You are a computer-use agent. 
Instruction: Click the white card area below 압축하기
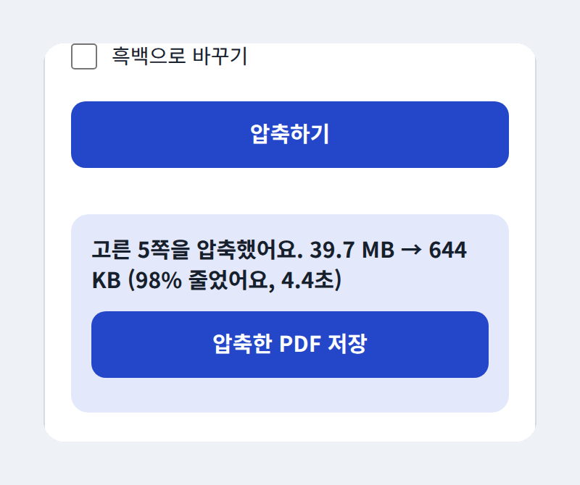pyautogui.click(x=289, y=190)
